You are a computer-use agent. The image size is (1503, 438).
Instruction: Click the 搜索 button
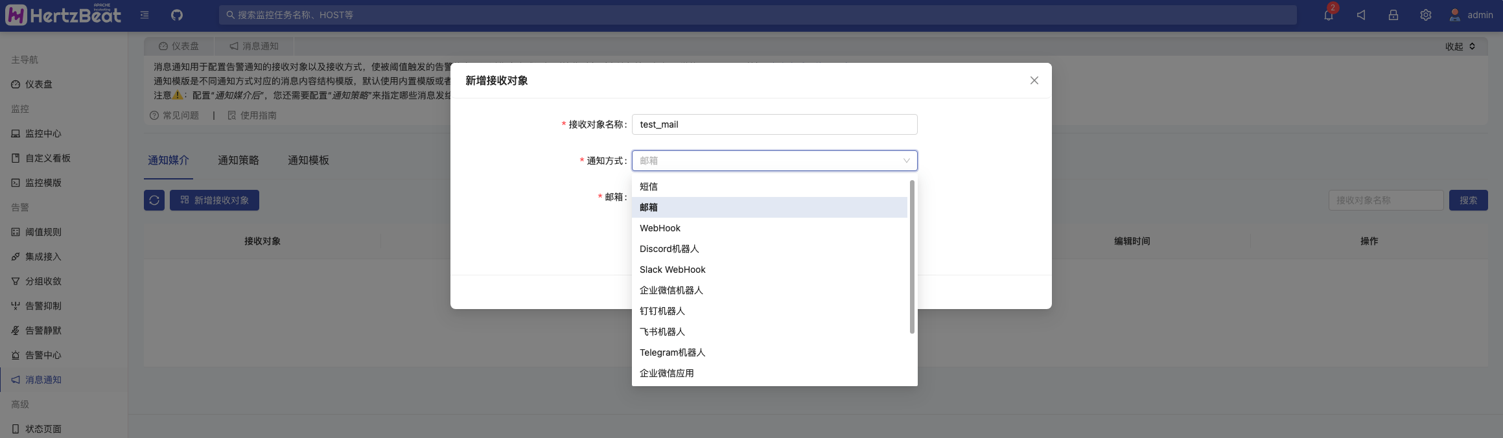point(1468,200)
